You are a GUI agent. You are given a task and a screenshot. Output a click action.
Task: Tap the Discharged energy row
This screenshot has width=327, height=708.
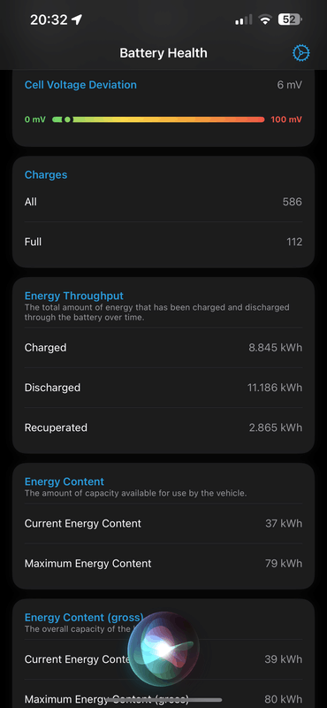pos(163,388)
